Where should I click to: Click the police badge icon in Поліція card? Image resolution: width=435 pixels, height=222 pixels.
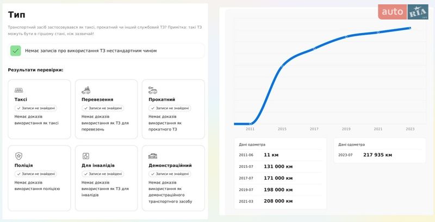coord(18,156)
